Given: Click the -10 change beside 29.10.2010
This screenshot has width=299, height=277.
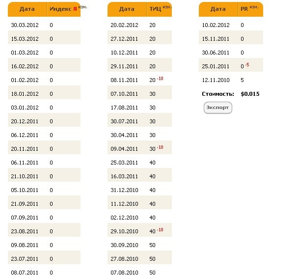Looking at the screenshot, I should click(160, 229).
